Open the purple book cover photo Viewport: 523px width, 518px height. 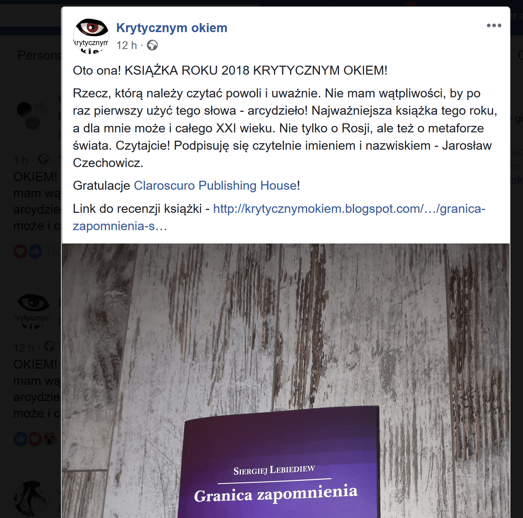[x=286, y=381]
